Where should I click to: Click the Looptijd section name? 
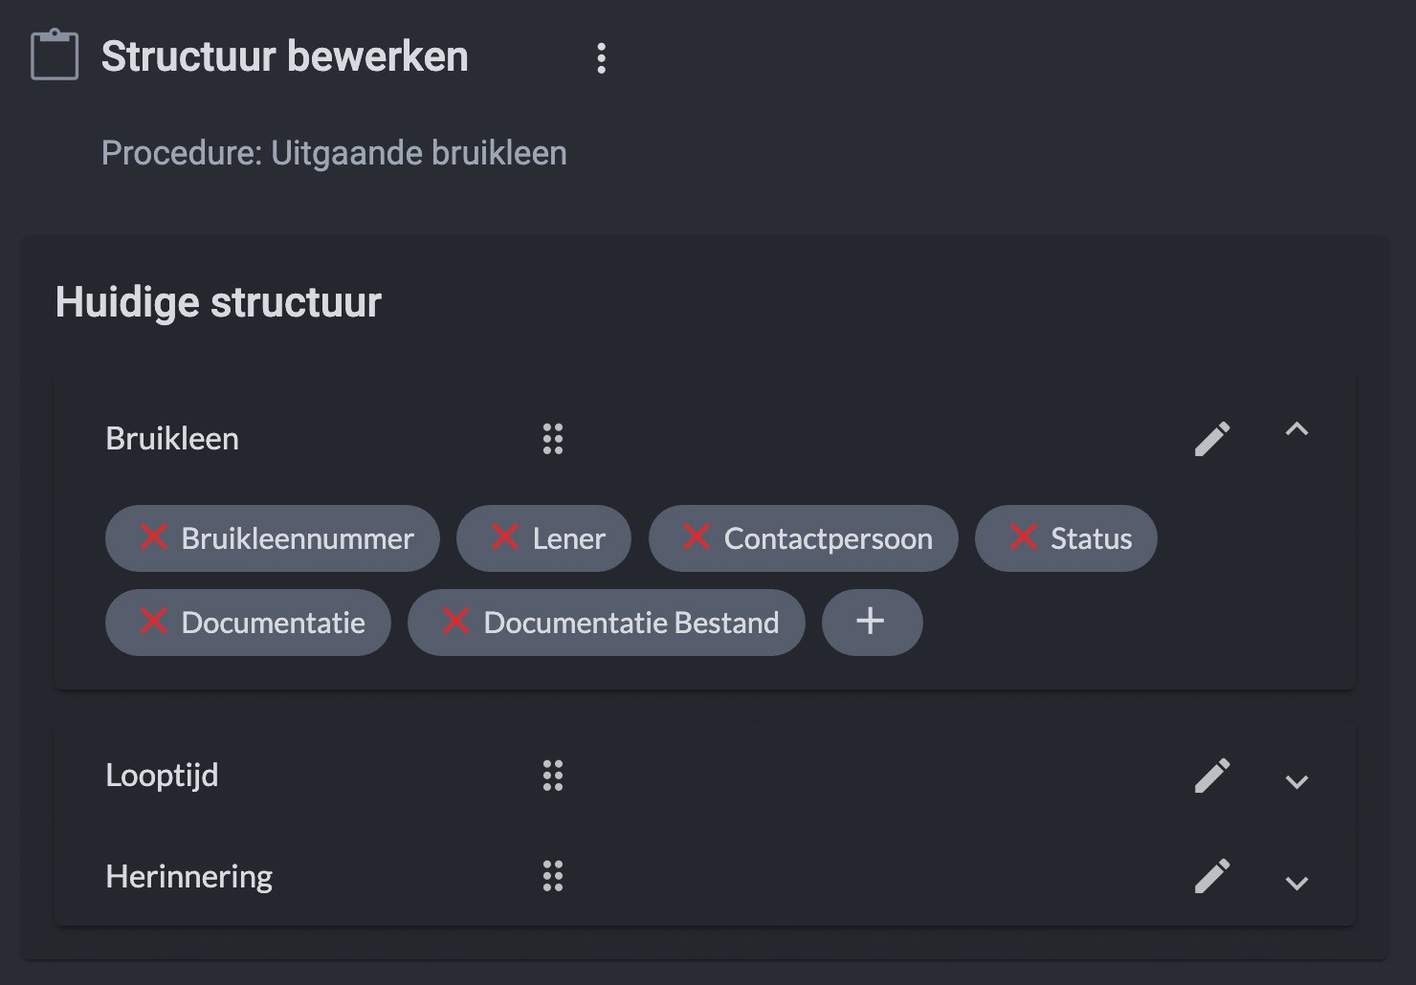(162, 776)
